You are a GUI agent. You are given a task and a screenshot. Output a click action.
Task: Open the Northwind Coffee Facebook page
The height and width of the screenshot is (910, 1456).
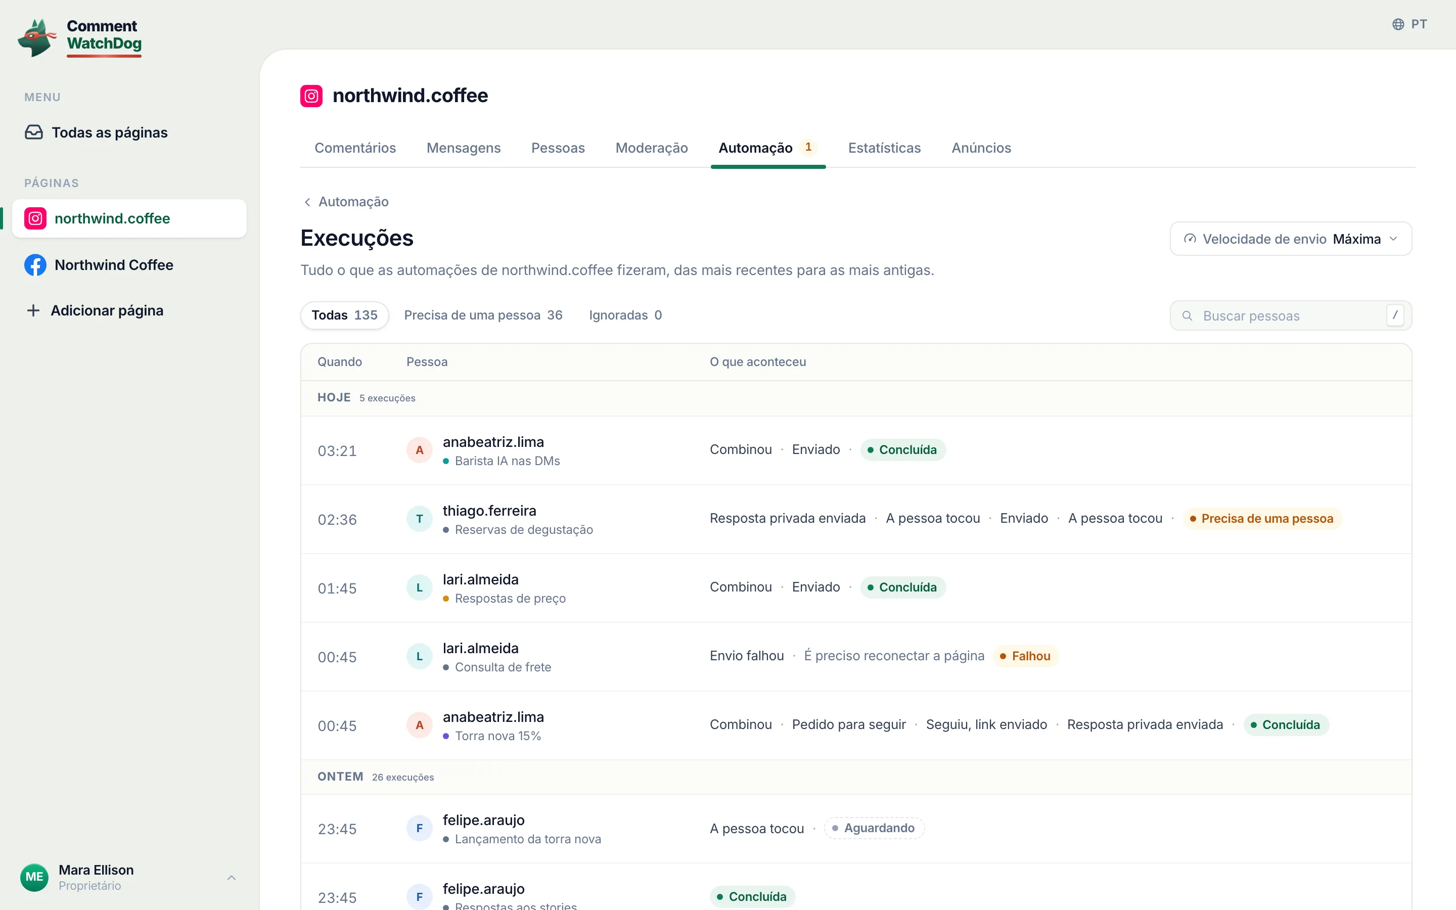[x=129, y=265]
